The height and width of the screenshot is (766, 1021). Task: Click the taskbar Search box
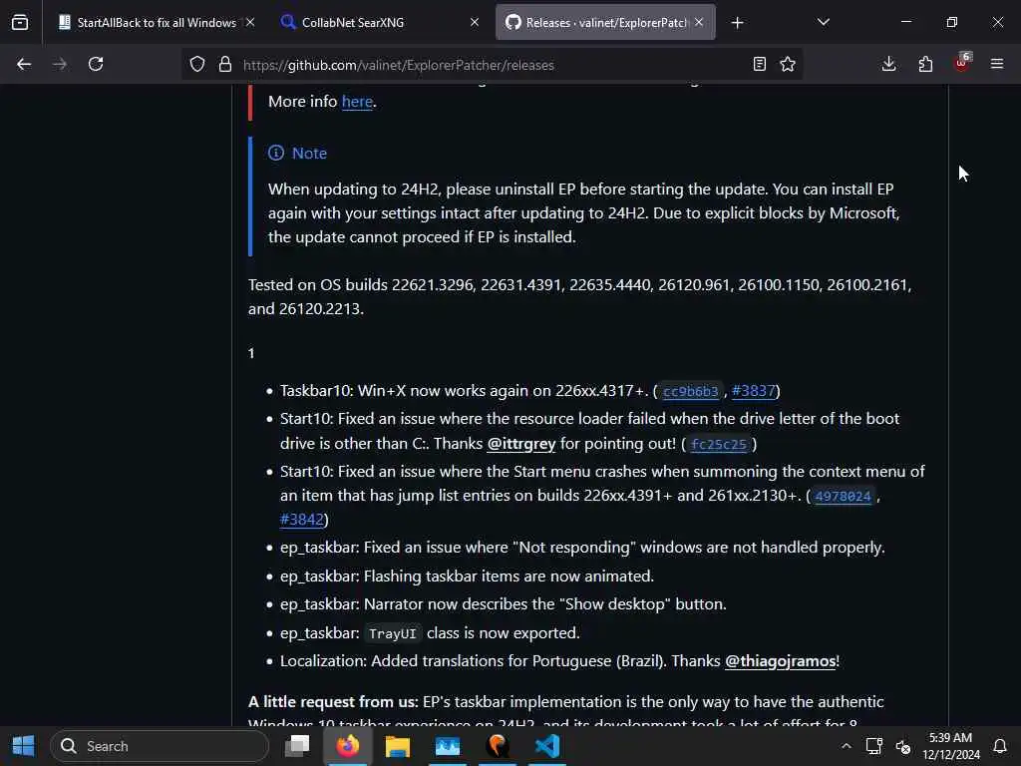point(160,746)
